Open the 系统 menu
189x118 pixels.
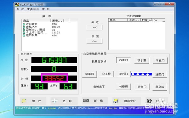20,9
